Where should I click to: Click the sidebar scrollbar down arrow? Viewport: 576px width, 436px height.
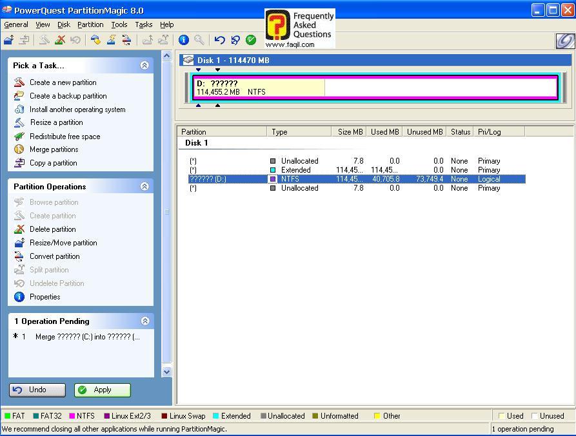167,372
